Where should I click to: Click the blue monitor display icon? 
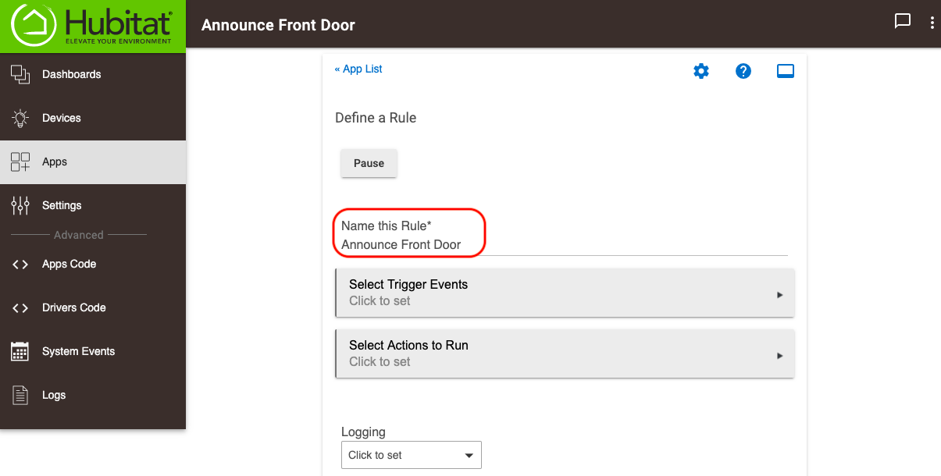[786, 72]
